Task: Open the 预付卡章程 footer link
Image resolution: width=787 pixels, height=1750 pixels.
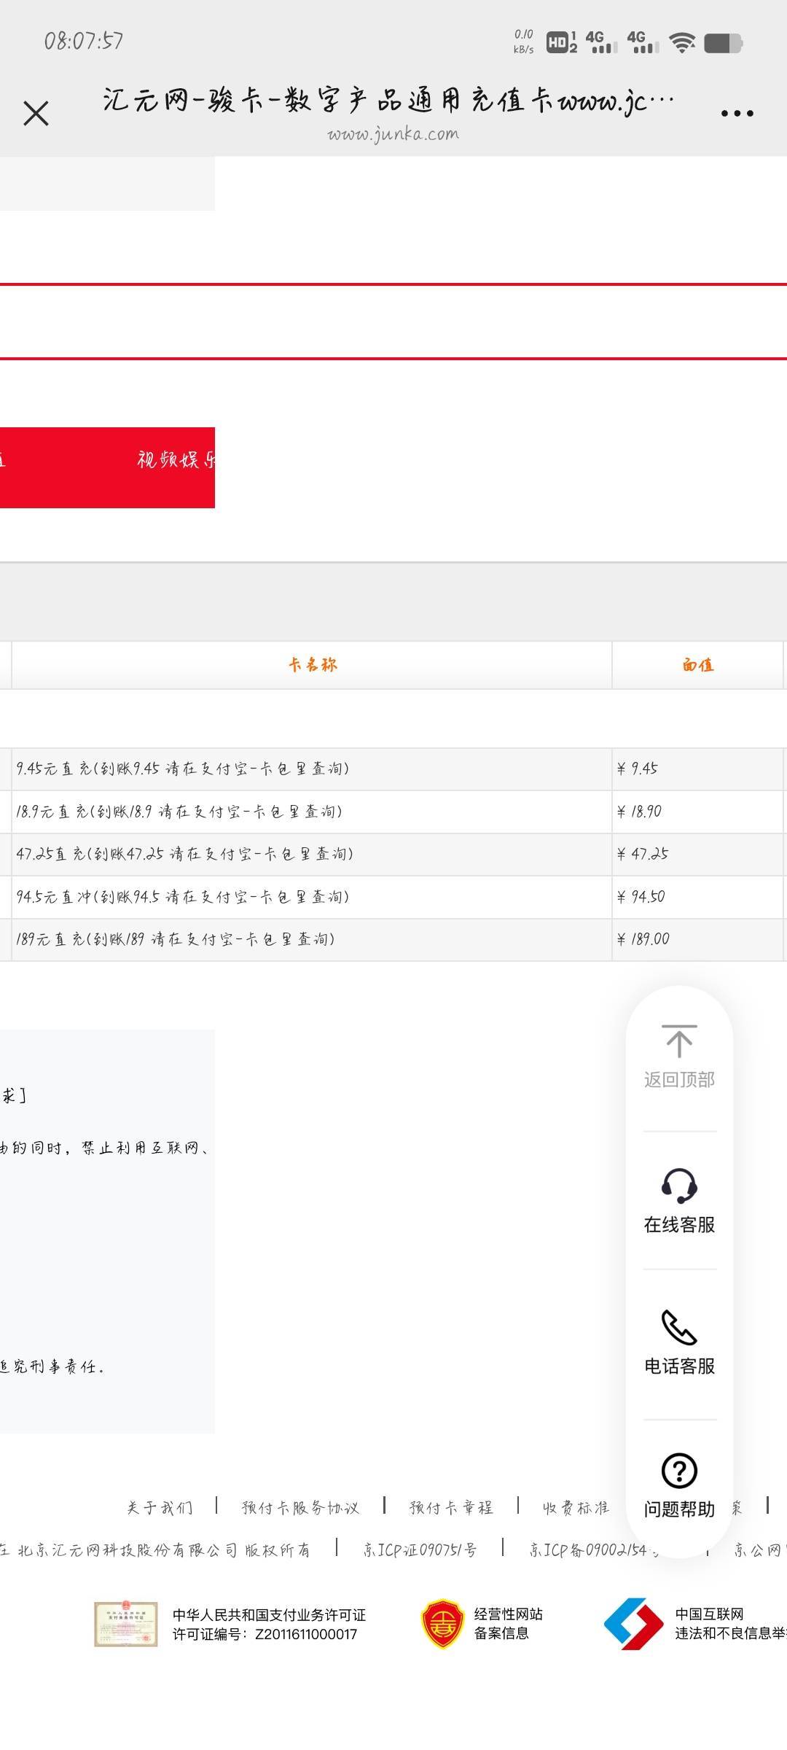Action: tap(451, 1508)
